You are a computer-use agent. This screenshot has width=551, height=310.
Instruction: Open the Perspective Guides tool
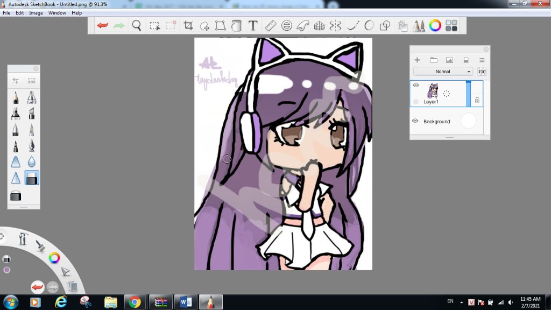point(319,26)
